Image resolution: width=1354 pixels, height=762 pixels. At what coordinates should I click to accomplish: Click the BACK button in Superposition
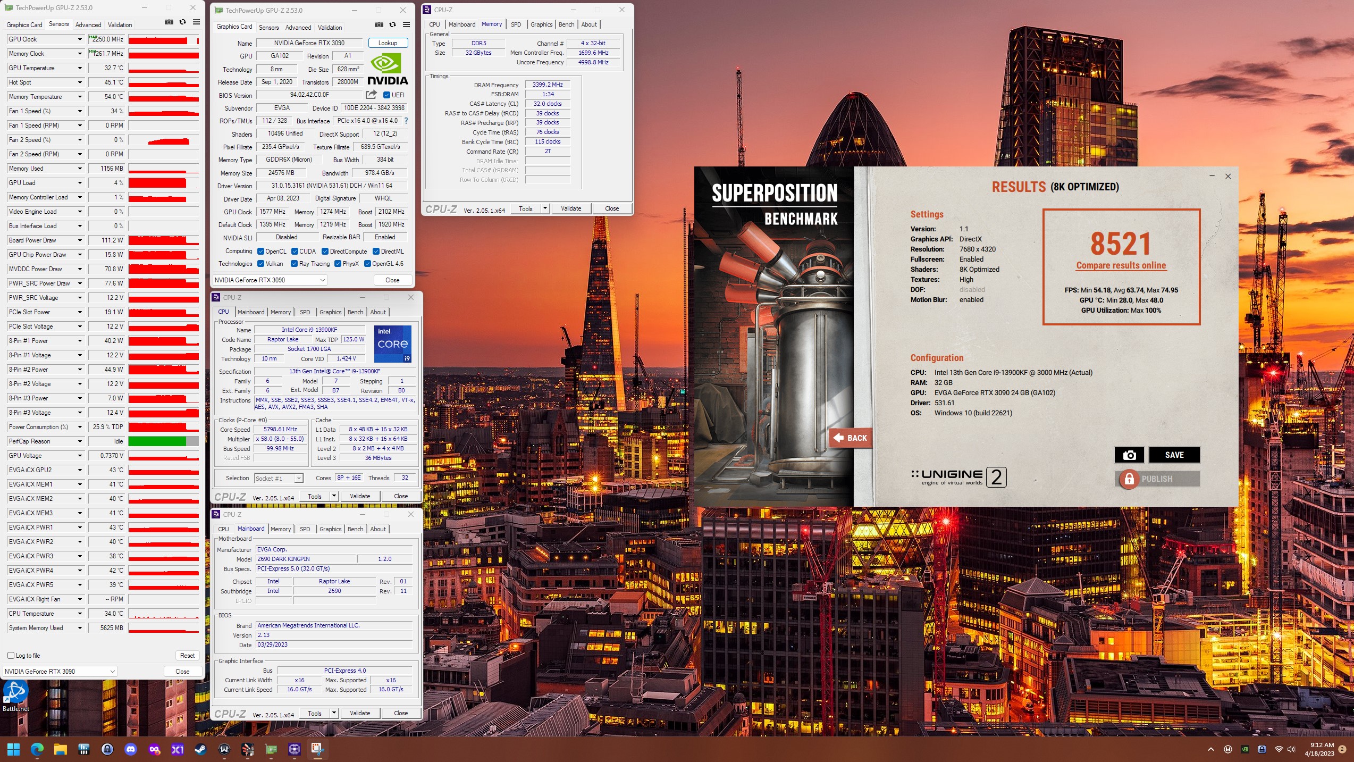851,438
